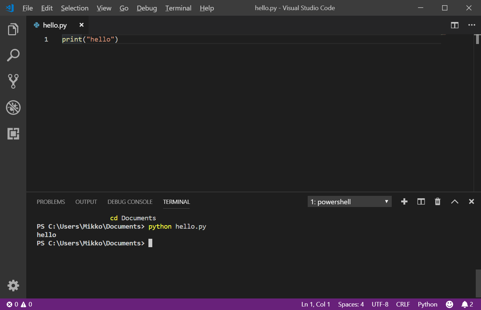Open the Selection menu
Screen dimensions: 481x310
75,8
